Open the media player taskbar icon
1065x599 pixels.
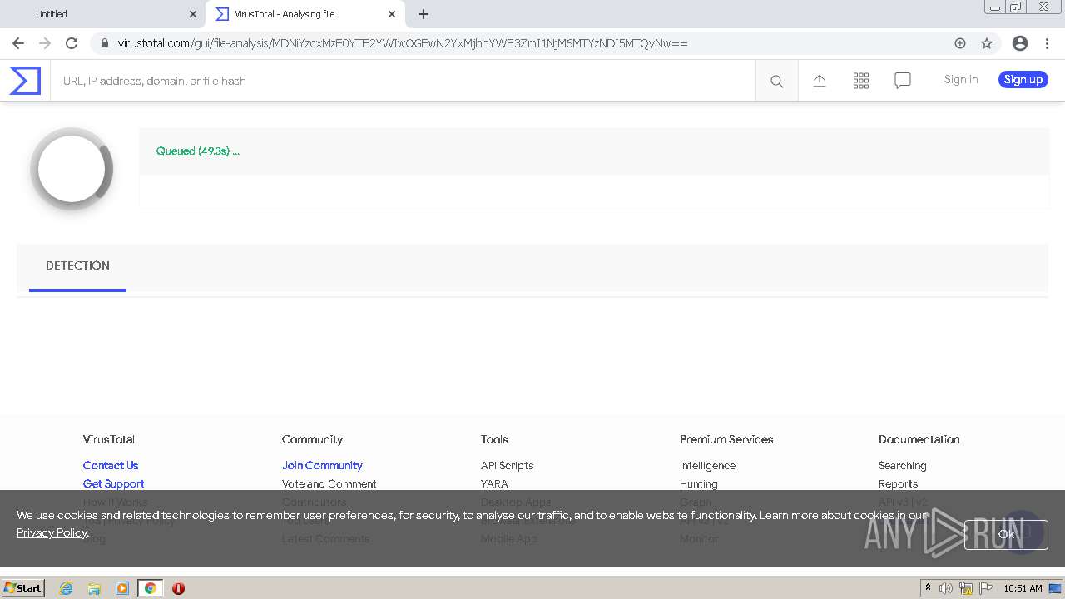(122, 588)
